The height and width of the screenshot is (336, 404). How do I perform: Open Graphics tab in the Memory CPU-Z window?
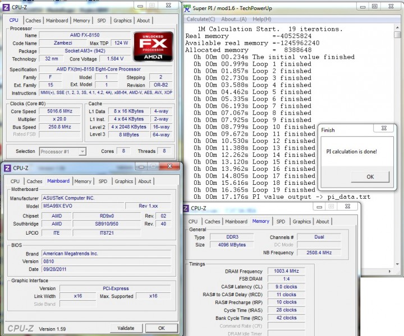pyautogui.click(x=302, y=222)
